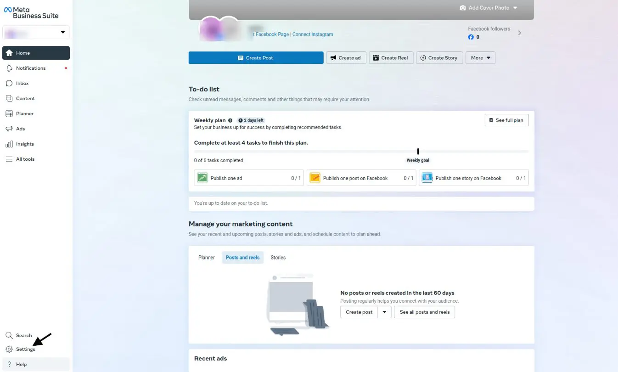Click the Planner calendar grid icon
Image resolution: width=618 pixels, height=372 pixels.
pyautogui.click(x=9, y=113)
